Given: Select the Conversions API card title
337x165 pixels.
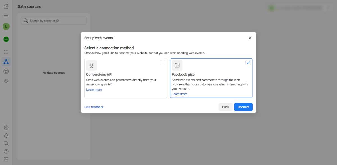Looking at the screenshot, I should point(99,75).
